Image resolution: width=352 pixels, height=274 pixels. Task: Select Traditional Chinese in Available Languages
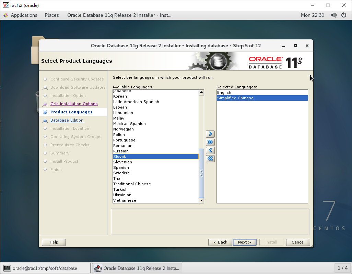point(155,184)
